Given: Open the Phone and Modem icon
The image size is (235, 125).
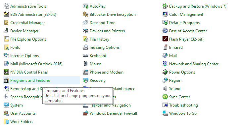Looking at the screenshot, I should 86,72.
